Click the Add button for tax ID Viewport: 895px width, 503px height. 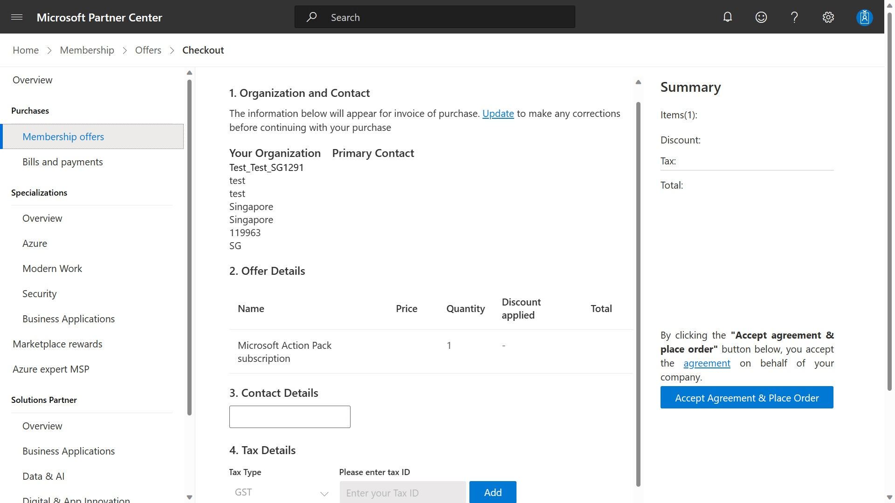click(493, 492)
